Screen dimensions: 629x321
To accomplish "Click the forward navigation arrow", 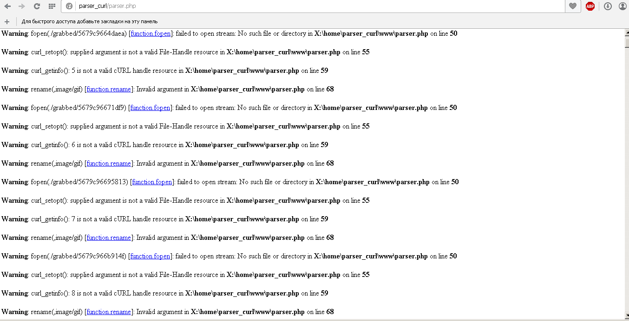I will [x=21, y=6].
